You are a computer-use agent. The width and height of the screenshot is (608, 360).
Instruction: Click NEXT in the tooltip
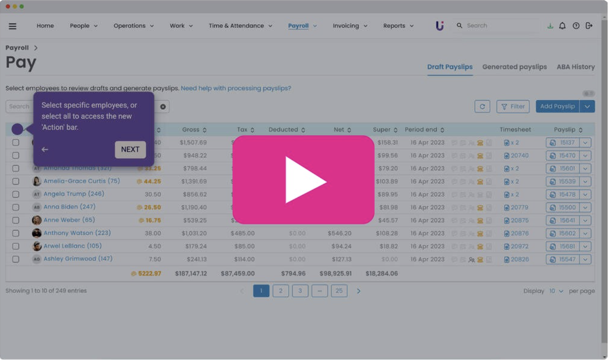click(x=130, y=149)
